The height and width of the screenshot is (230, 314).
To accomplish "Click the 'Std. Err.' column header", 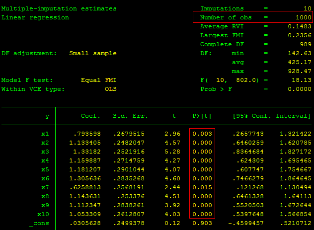I will (131, 116).
